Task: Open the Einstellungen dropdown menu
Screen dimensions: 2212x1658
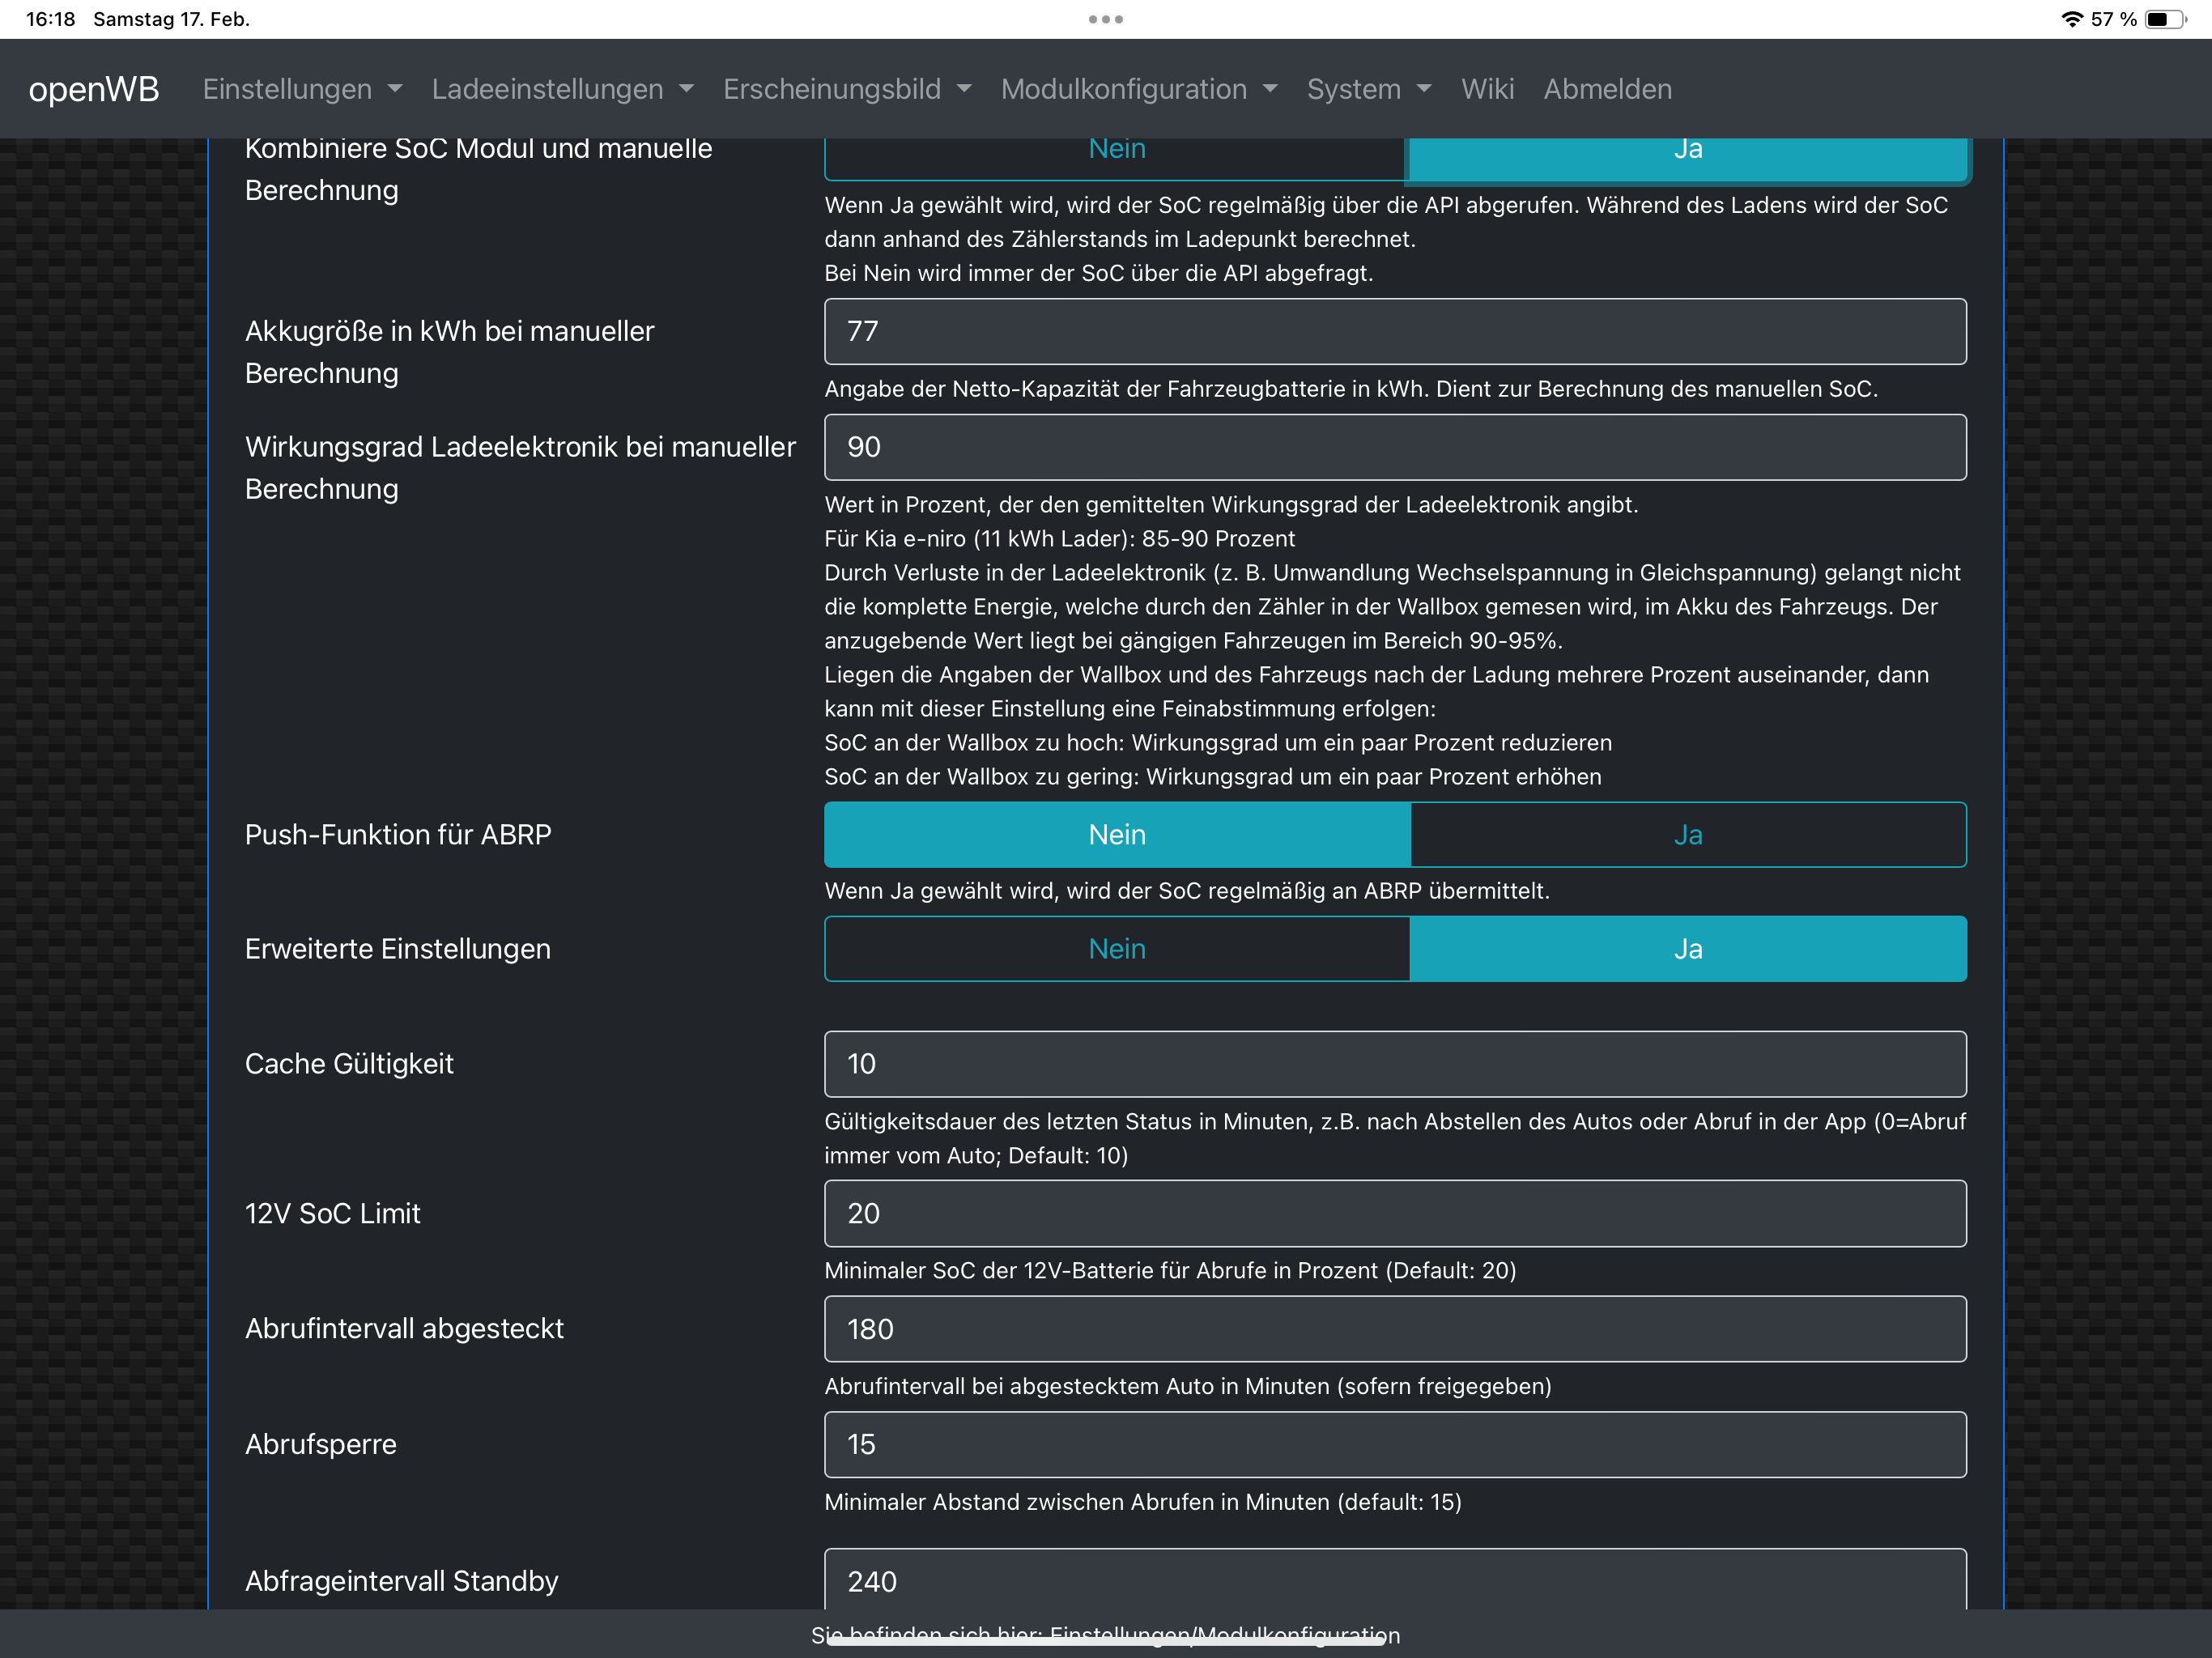Action: (x=302, y=89)
